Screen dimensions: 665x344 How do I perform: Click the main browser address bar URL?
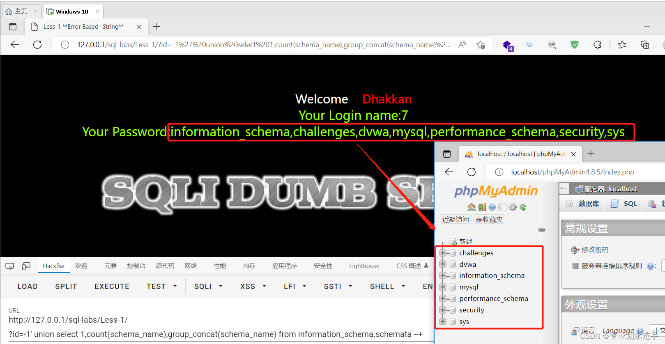(x=264, y=45)
